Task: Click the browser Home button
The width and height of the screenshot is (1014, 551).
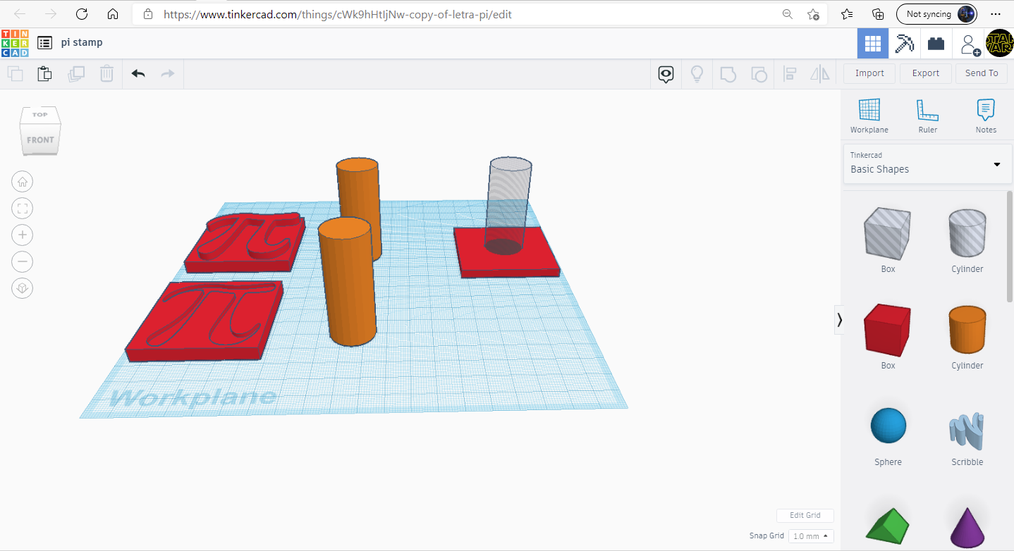Action: 112,14
